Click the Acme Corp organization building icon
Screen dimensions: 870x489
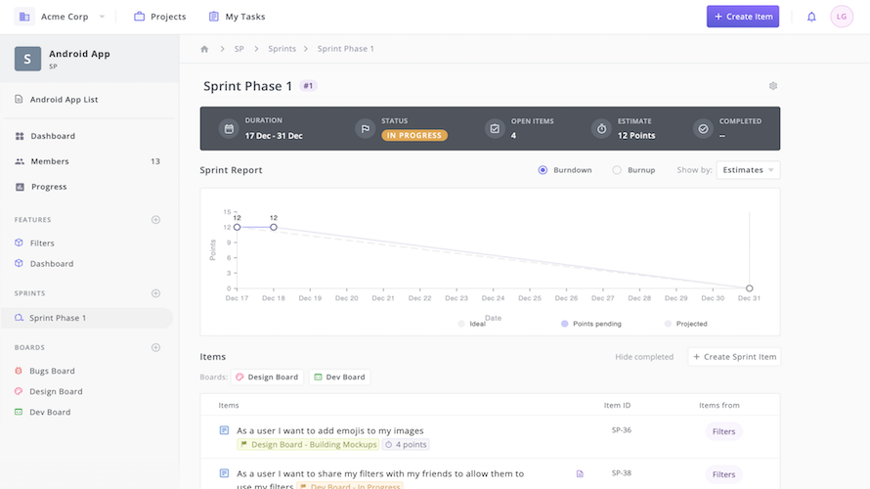click(x=24, y=17)
